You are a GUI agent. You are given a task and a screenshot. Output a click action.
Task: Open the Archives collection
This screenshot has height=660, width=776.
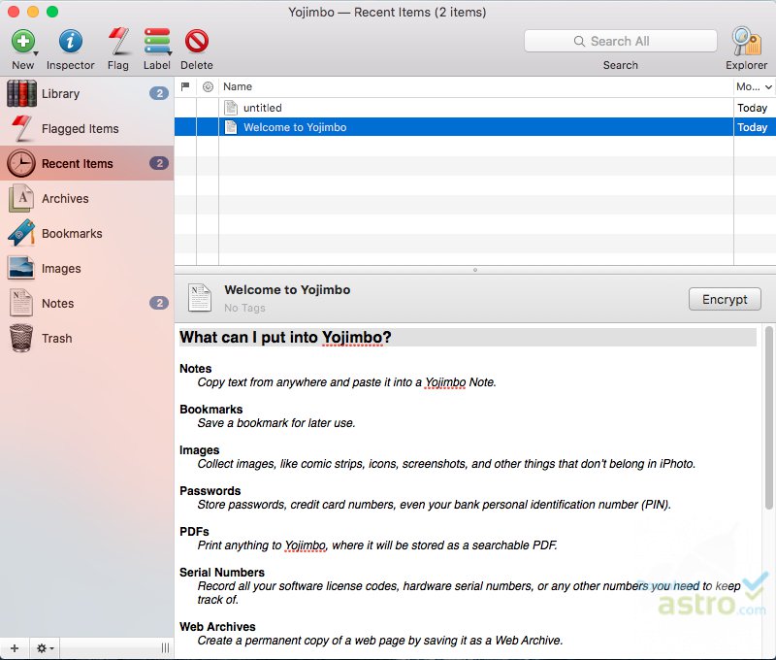(86, 199)
